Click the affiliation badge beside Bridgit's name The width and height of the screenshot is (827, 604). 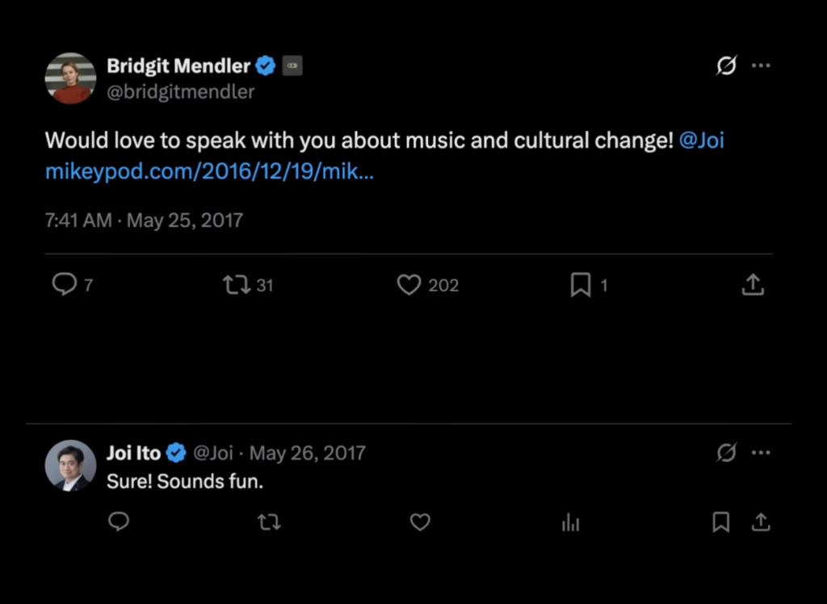click(x=292, y=67)
